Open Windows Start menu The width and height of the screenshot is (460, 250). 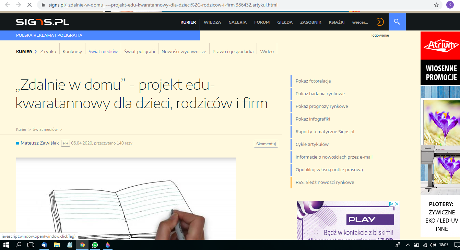tap(6, 245)
